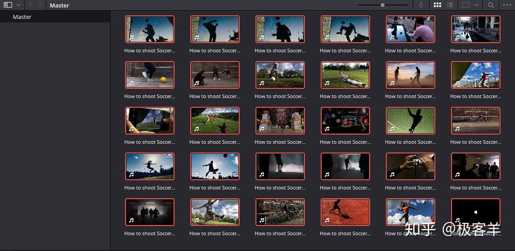515x251 pixels.
Task: Open the media pool search
Action: point(491,5)
